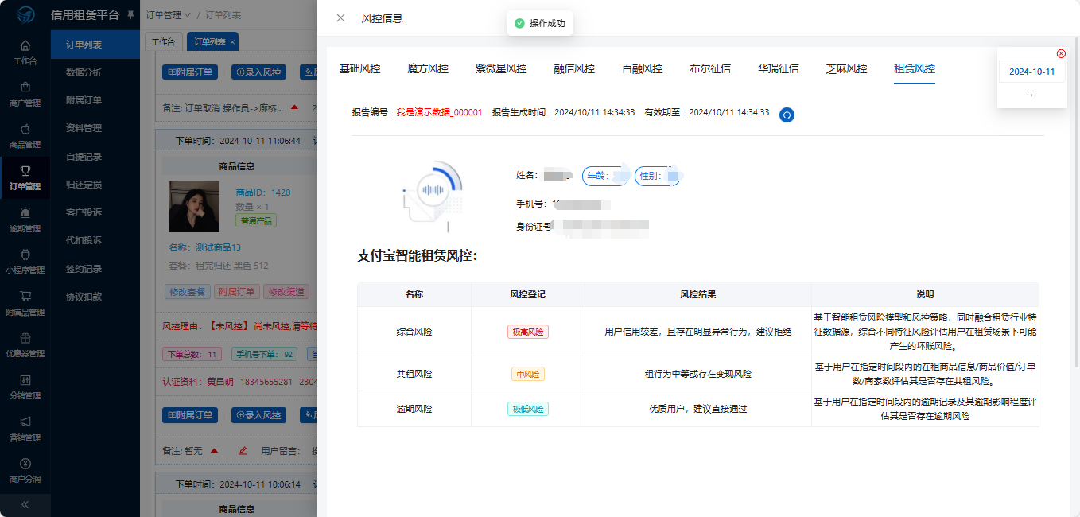
Task: Open the 订单管理 breadcrumb dropdown
Action: point(169,15)
